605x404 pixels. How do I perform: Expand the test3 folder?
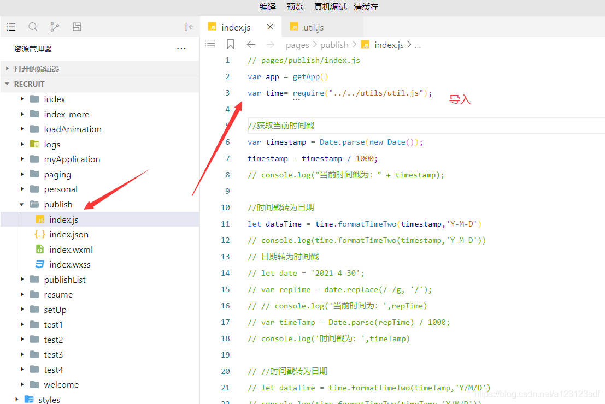22,355
